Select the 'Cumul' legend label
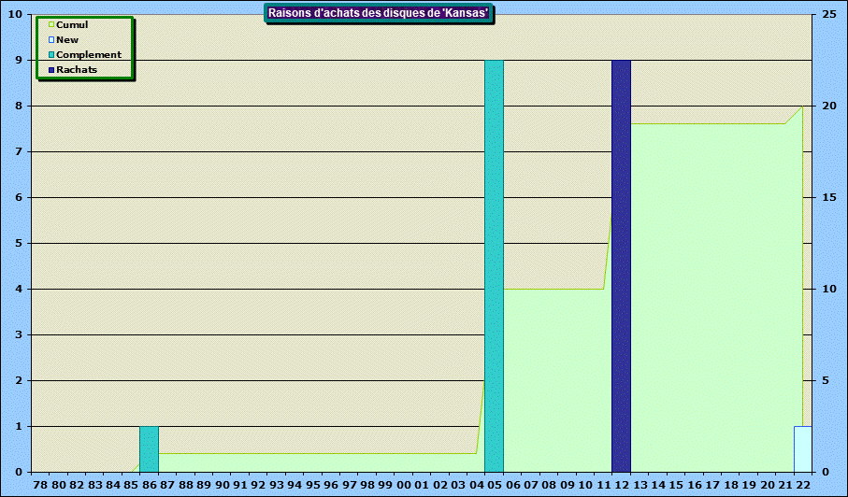 (x=72, y=25)
